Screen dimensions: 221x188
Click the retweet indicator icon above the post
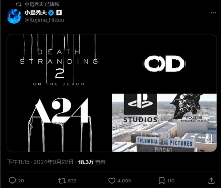coord(18,4)
